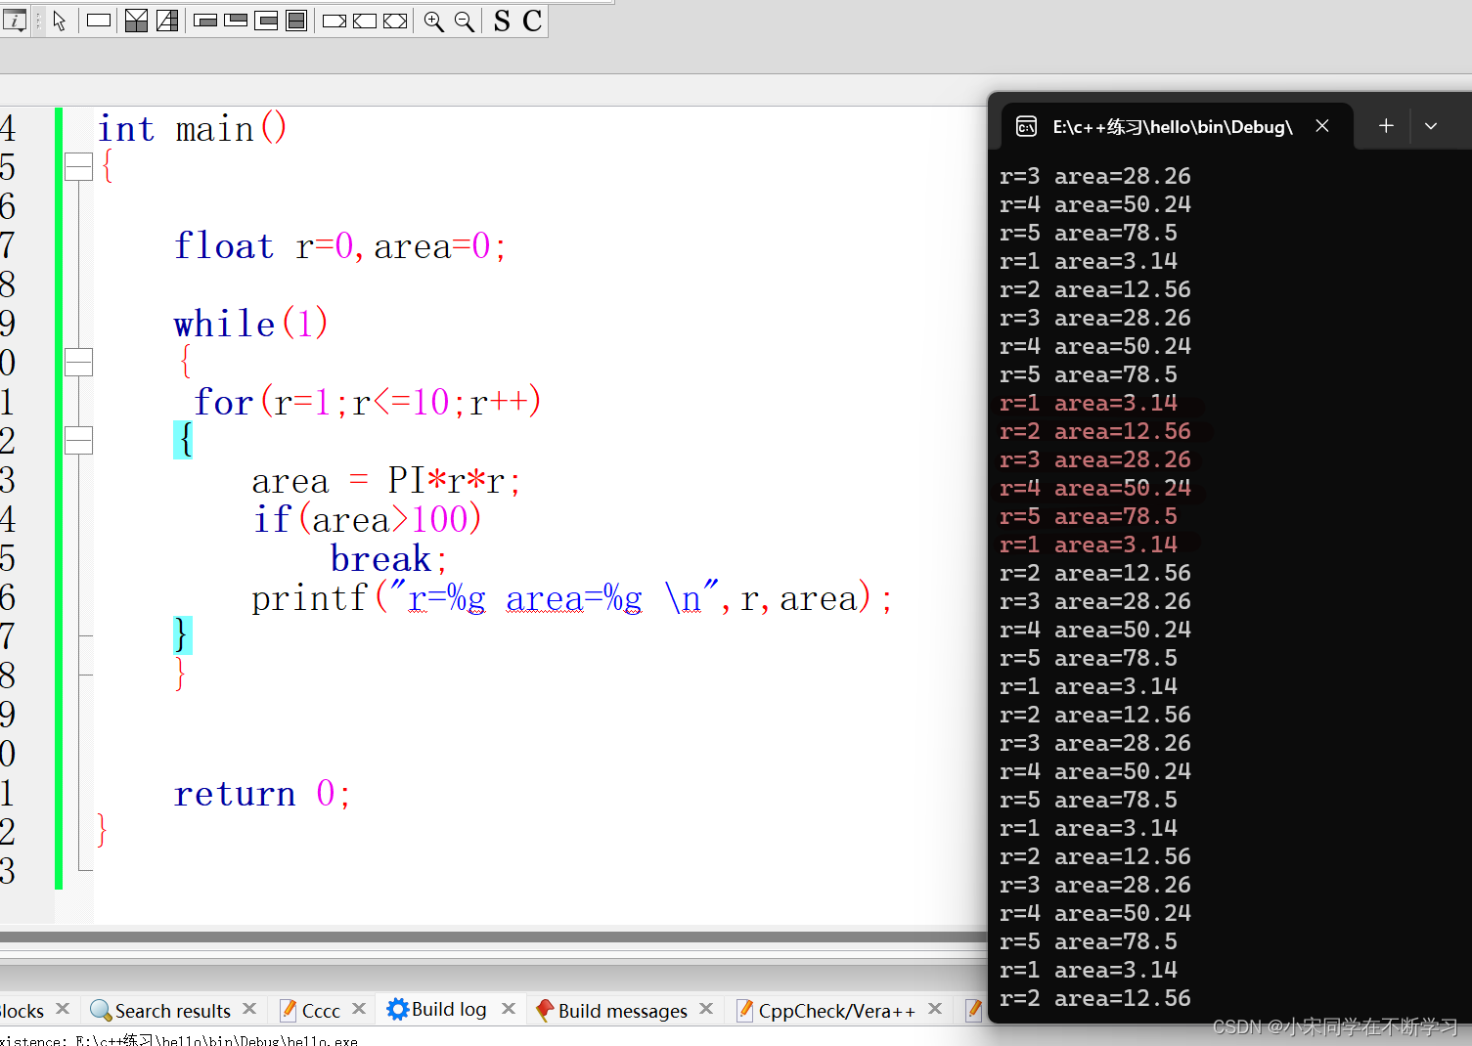
Task: Click the 'return 0;' line
Action: click(x=262, y=793)
